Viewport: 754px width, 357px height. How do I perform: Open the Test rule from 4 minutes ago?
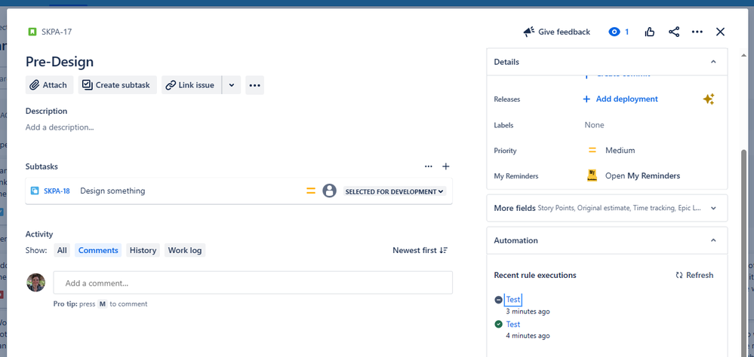coord(513,325)
